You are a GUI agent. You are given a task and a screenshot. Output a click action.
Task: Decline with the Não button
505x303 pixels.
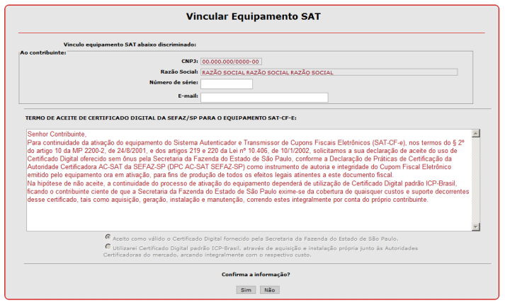click(270, 290)
